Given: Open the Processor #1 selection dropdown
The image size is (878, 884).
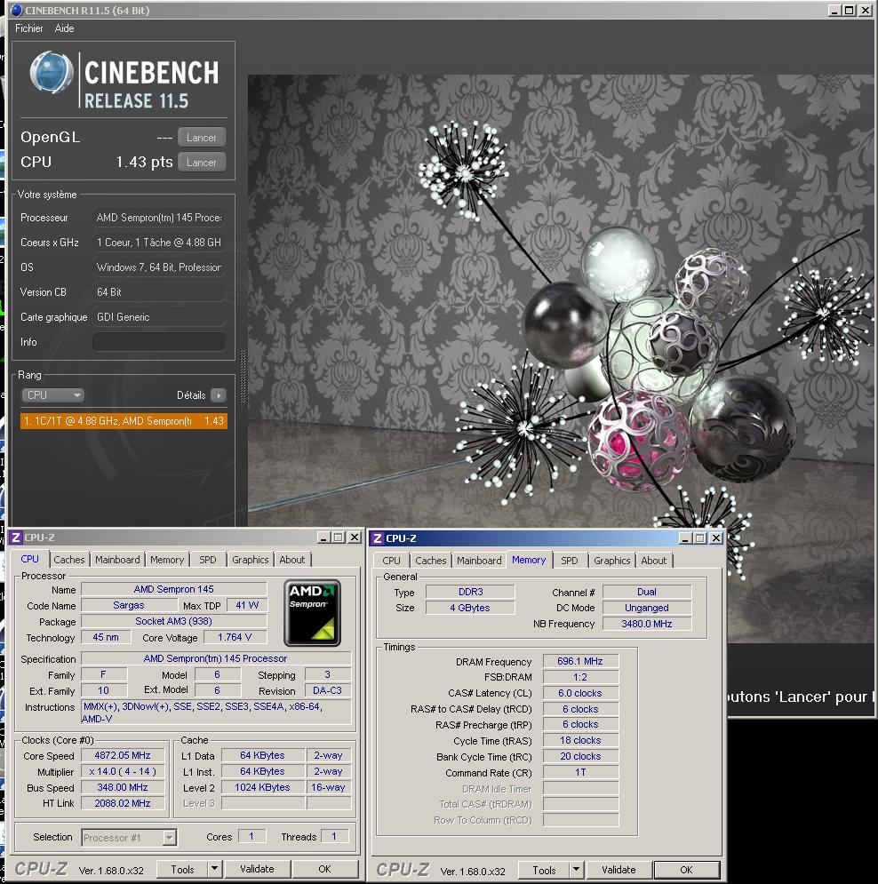Looking at the screenshot, I should pyautogui.click(x=129, y=837).
